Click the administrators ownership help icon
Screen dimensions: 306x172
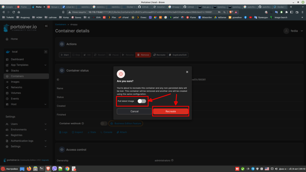tap(172, 160)
